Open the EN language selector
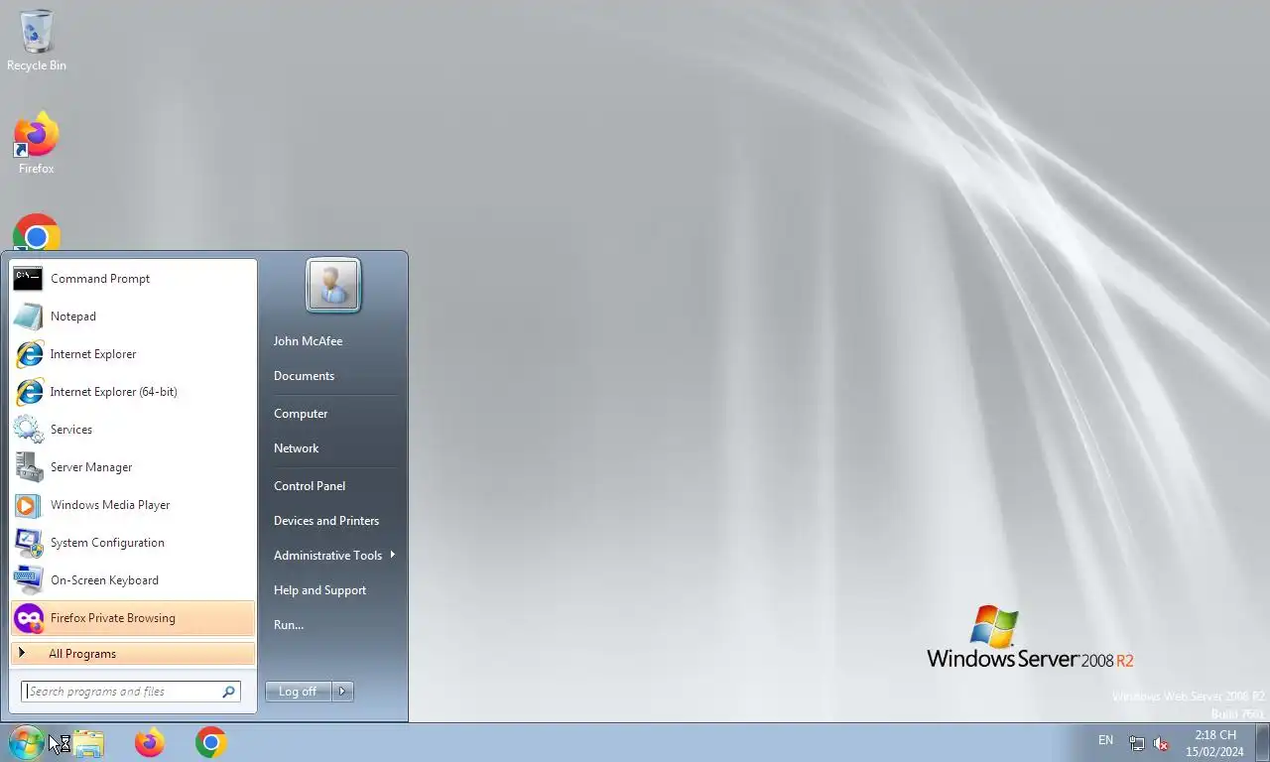This screenshot has height=762, width=1270. point(1105,740)
